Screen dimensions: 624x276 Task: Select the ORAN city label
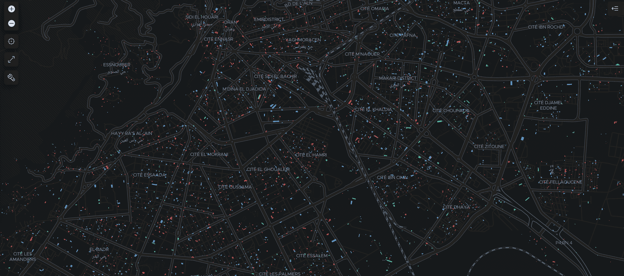coord(231,22)
